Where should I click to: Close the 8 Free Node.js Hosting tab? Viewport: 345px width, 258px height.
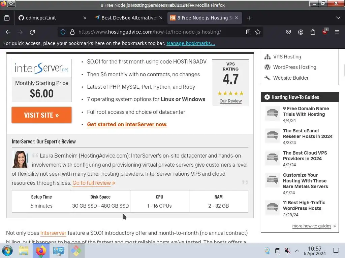pyautogui.click(x=237, y=18)
